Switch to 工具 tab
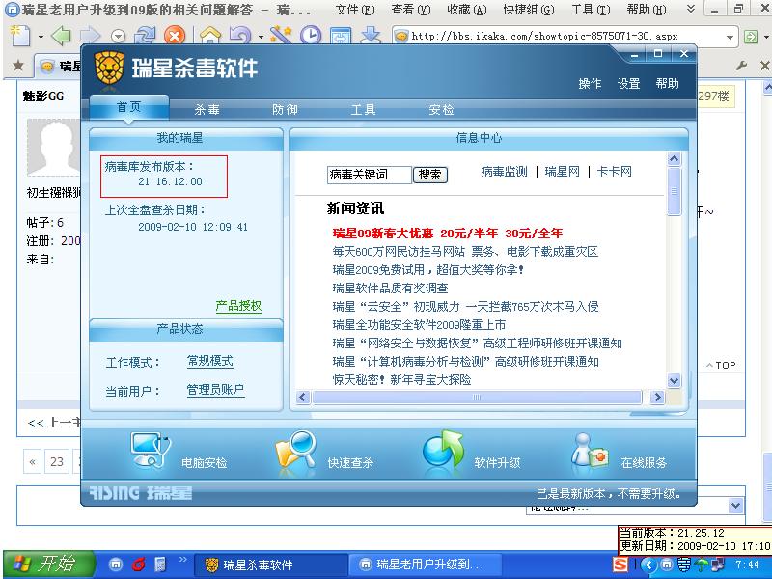The image size is (772, 579). point(364,109)
